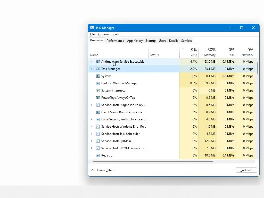Open the File menu

click(92, 34)
